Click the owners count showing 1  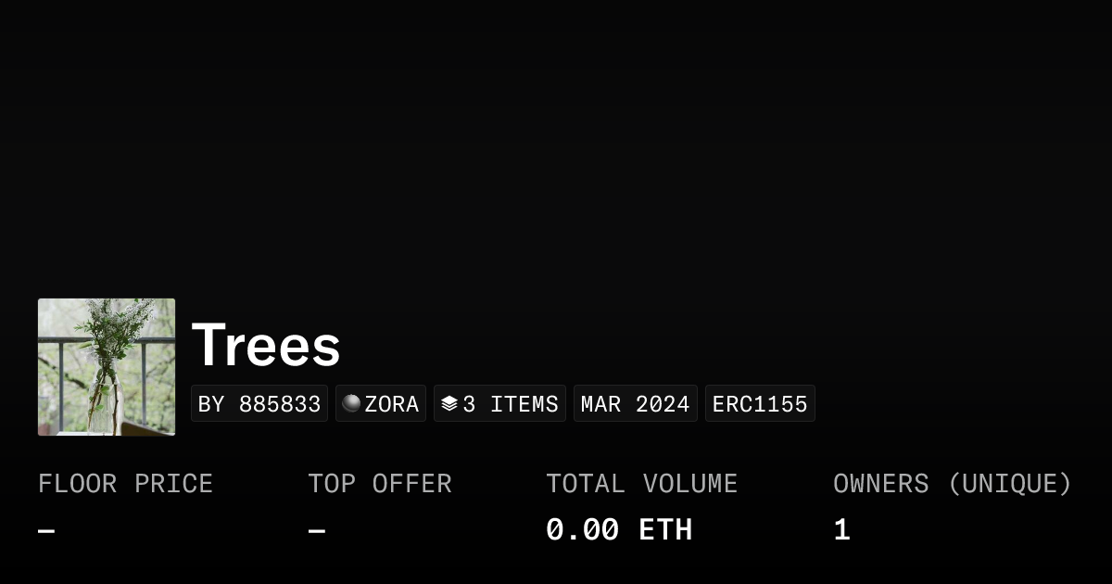point(840,528)
